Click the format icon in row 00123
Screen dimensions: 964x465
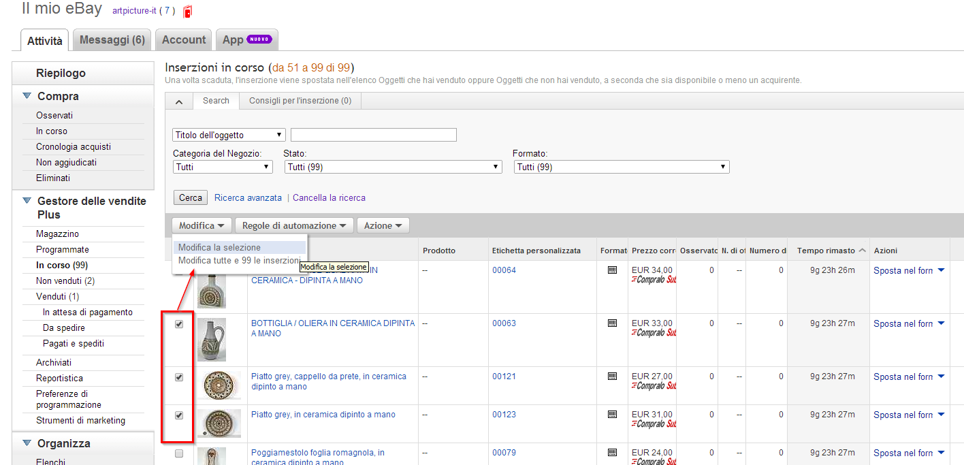click(x=612, y=415)
